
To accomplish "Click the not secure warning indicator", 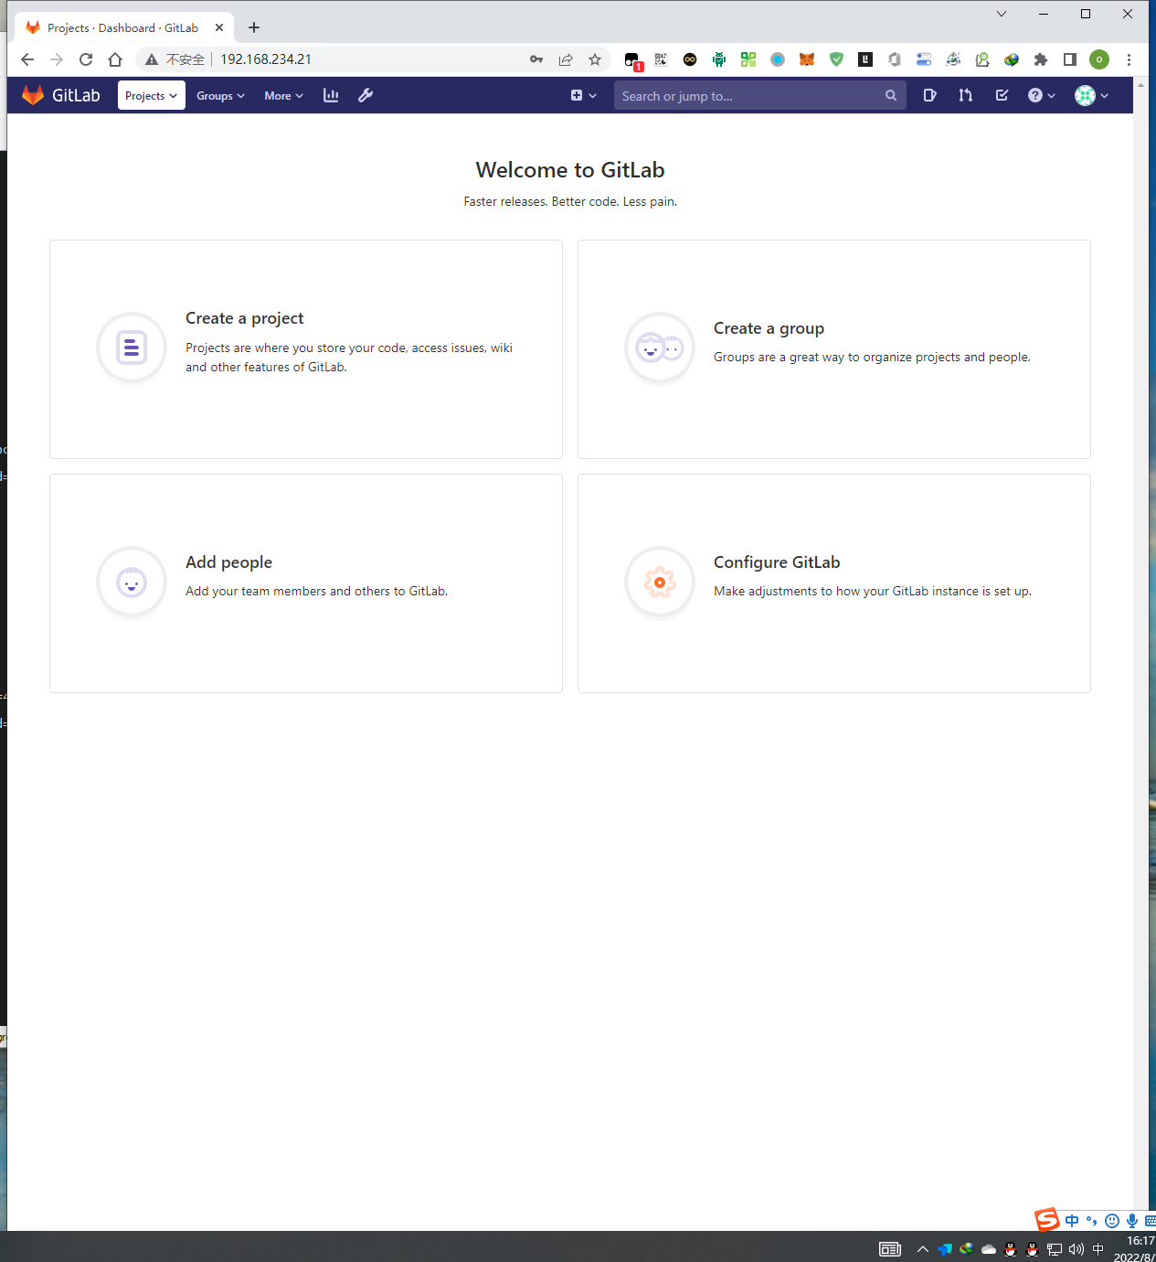I will [x=175, y=59].
